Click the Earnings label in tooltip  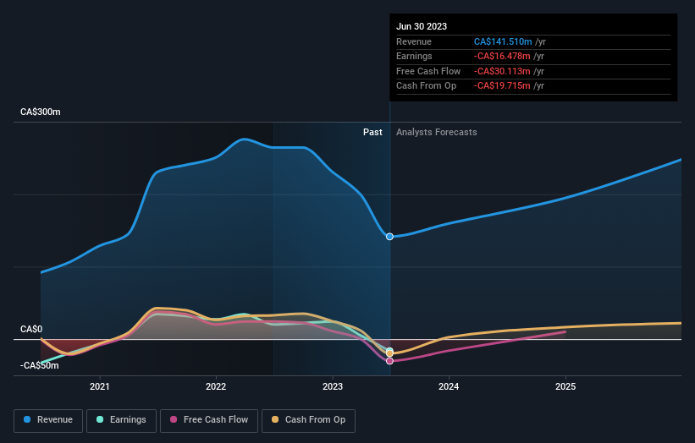[414, 56]
